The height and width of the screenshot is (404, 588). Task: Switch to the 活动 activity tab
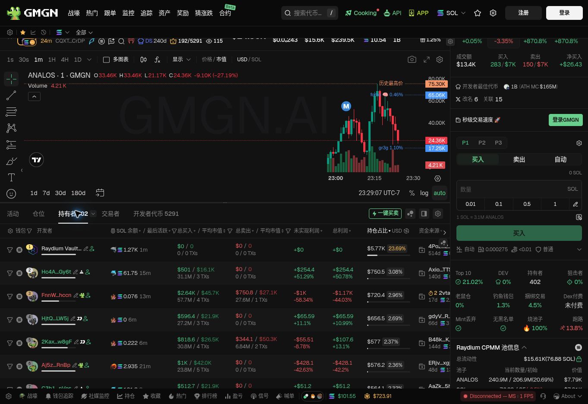(x=13, y=214)
